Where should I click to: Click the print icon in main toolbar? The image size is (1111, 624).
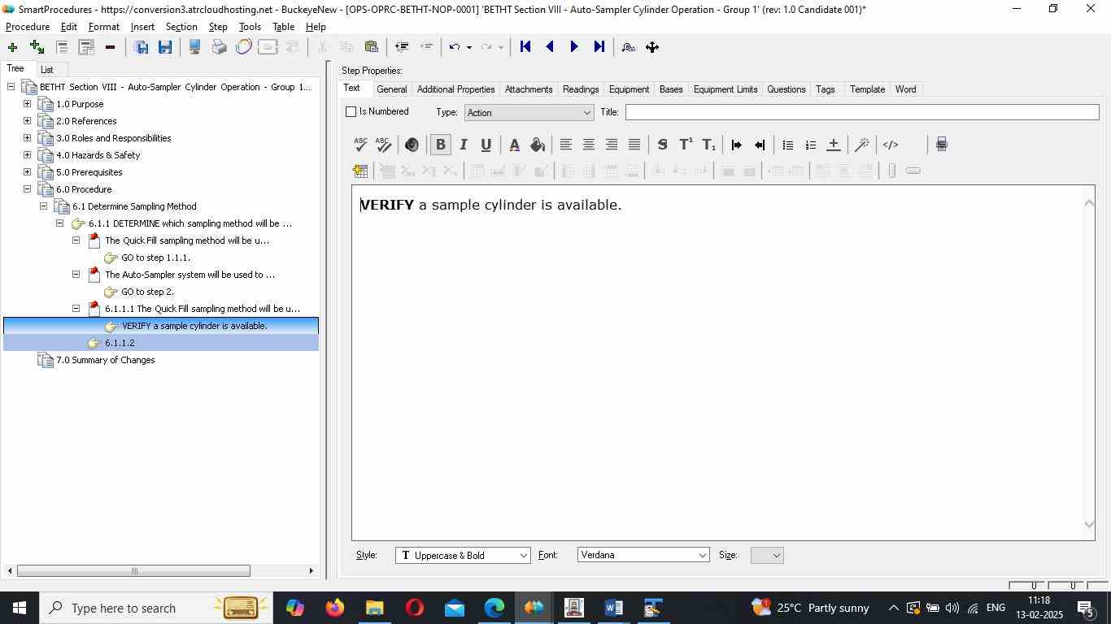point(219,47)
